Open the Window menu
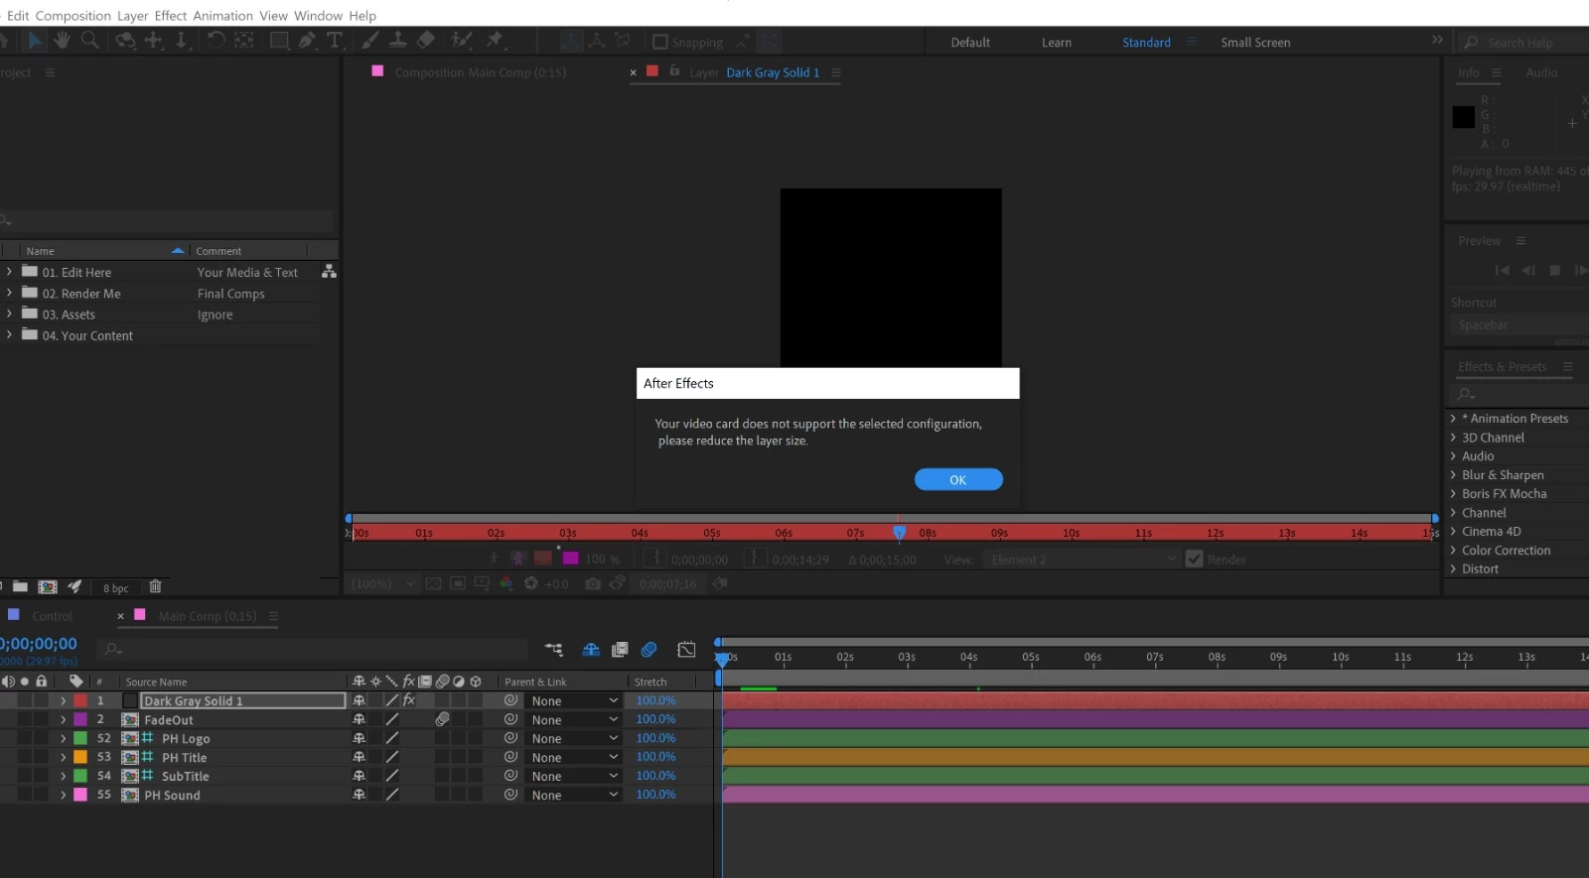The height and width of the screenshot is (878, 1589). tap(318, 16)
